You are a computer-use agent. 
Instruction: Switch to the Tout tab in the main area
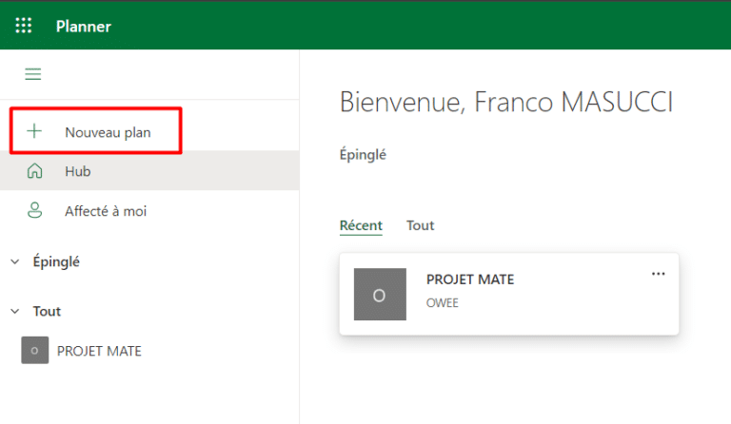tap(420, 225)
